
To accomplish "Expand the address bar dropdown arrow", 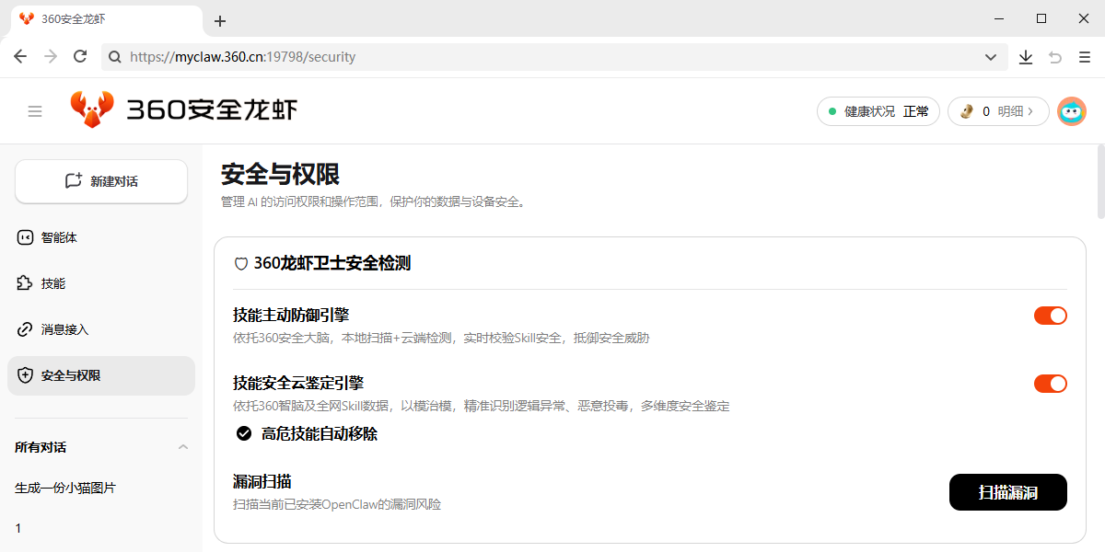I will click(991, 57).
